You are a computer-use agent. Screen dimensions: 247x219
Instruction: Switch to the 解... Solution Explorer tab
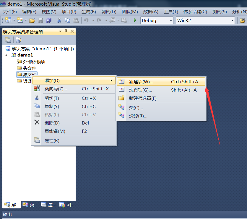(12, 205)
